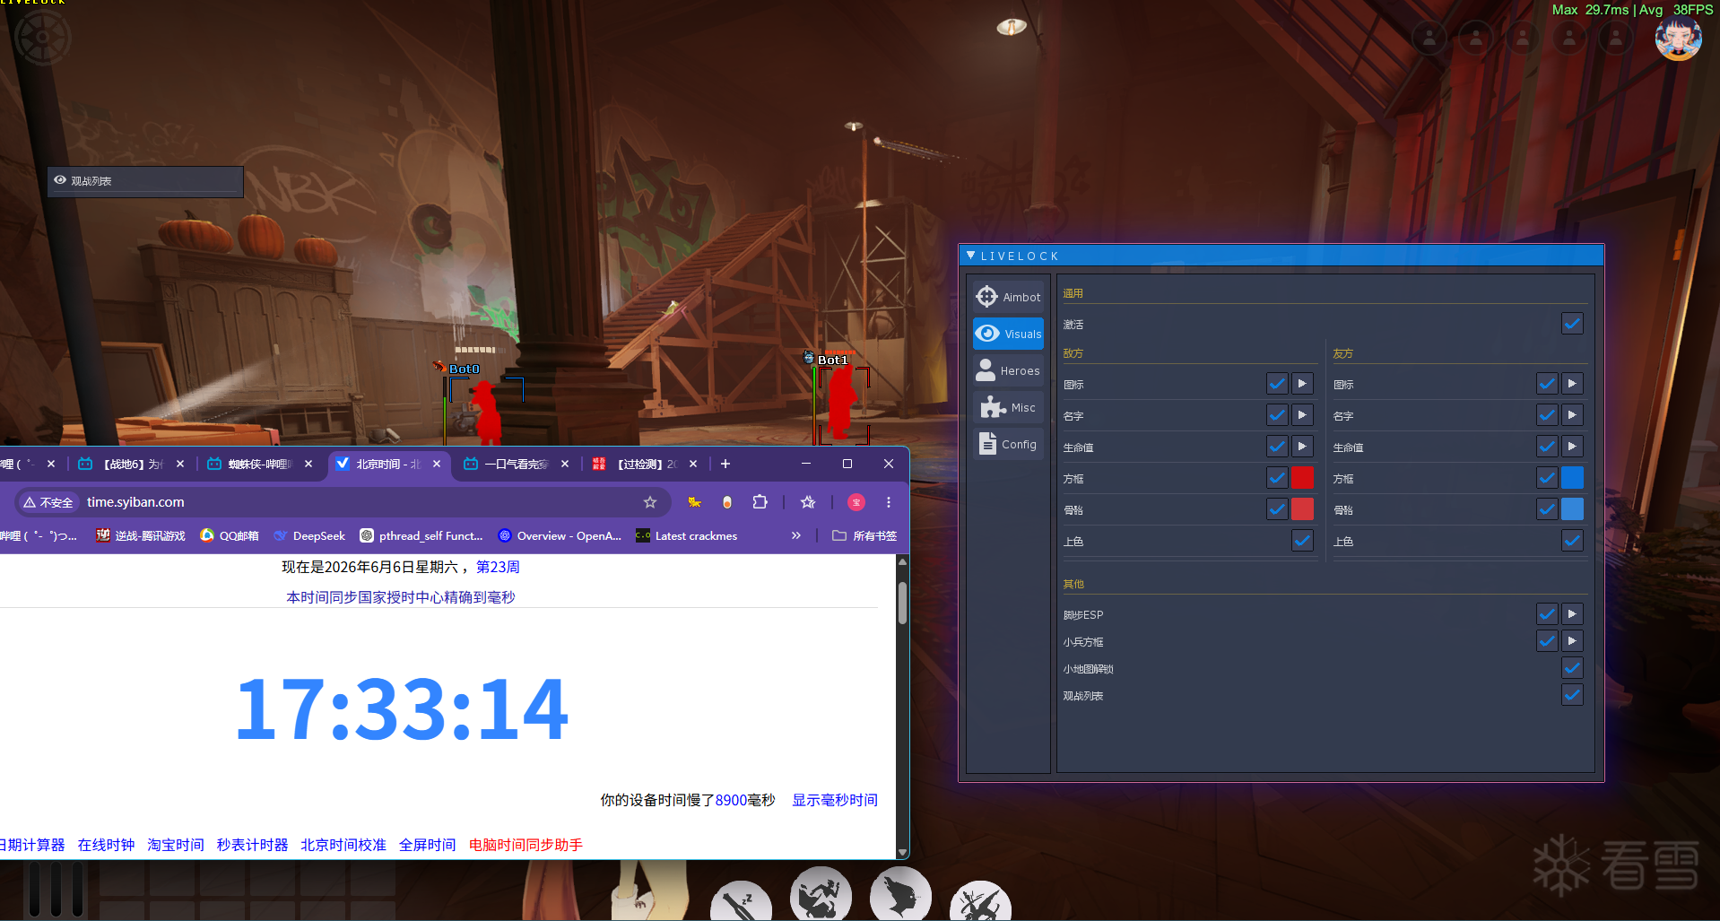Viewport: 1720px width, 921px height.
Task: Go to the Config section
Action: coord(1008,444)
